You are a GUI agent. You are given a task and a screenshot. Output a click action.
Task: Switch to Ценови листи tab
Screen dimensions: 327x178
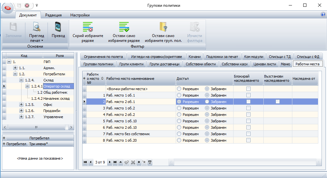tap(264, 64)
